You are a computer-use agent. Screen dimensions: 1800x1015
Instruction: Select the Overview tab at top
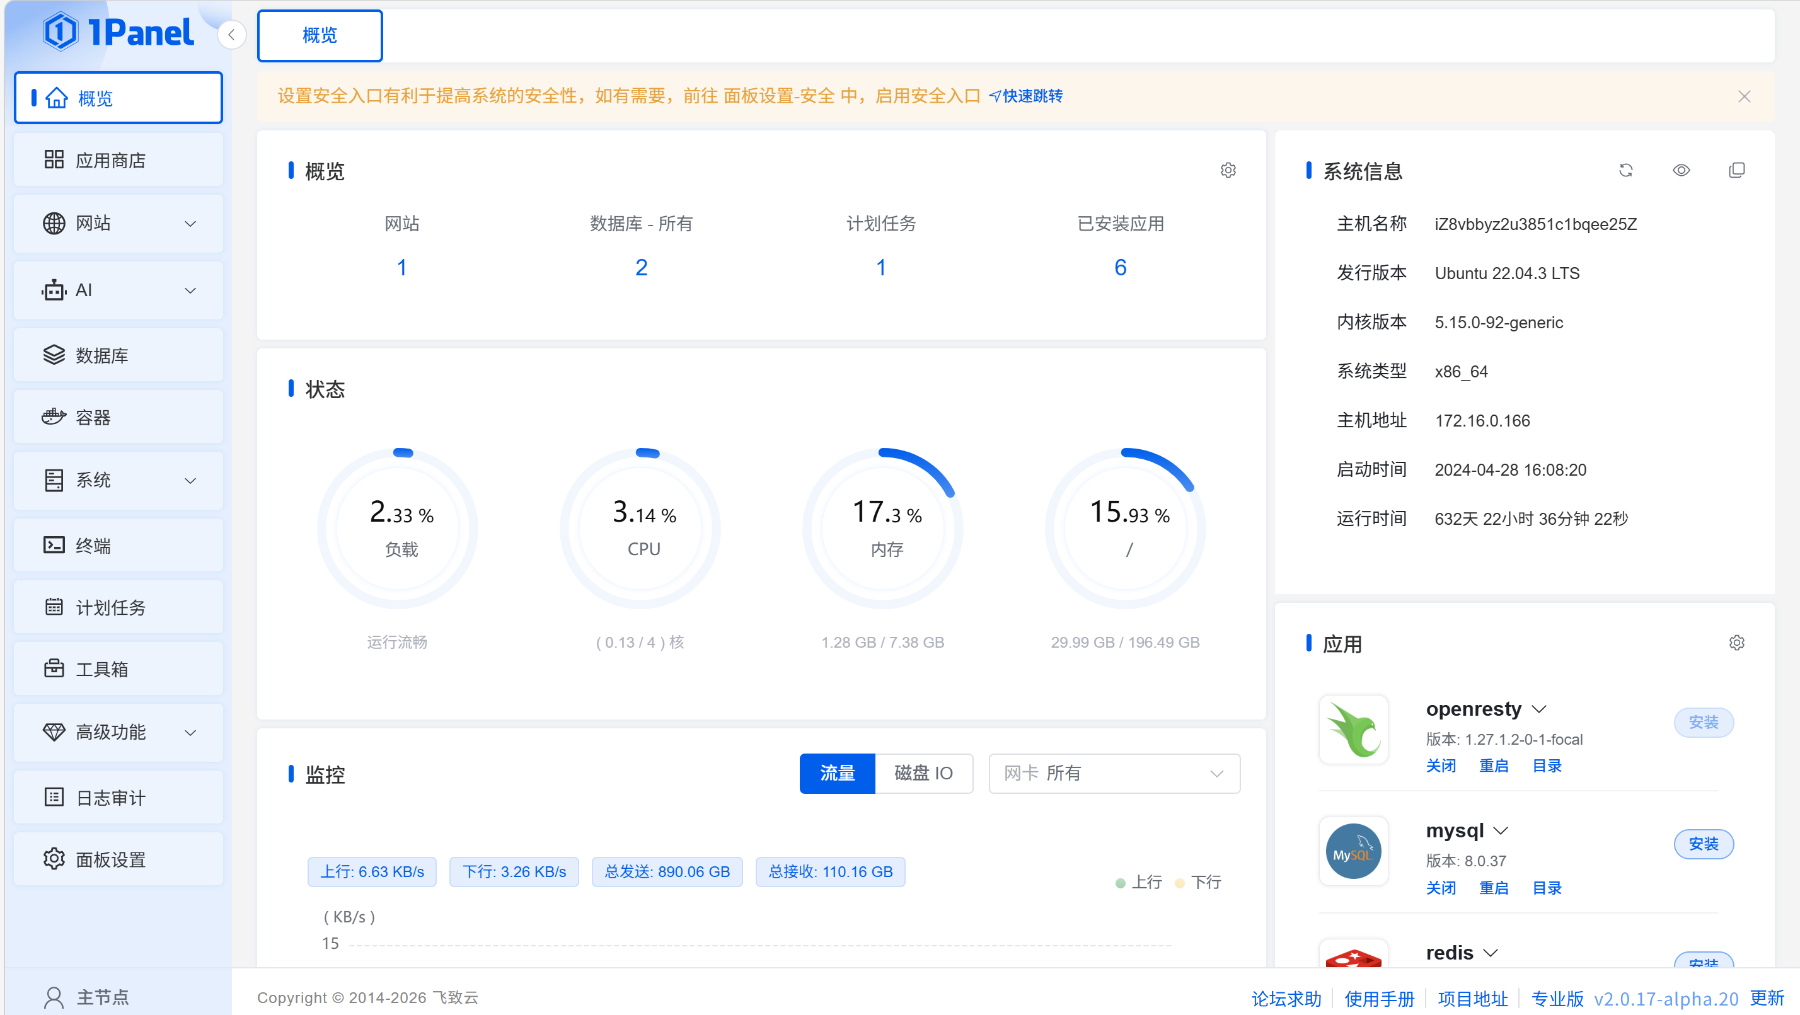(x=320, y=36)
